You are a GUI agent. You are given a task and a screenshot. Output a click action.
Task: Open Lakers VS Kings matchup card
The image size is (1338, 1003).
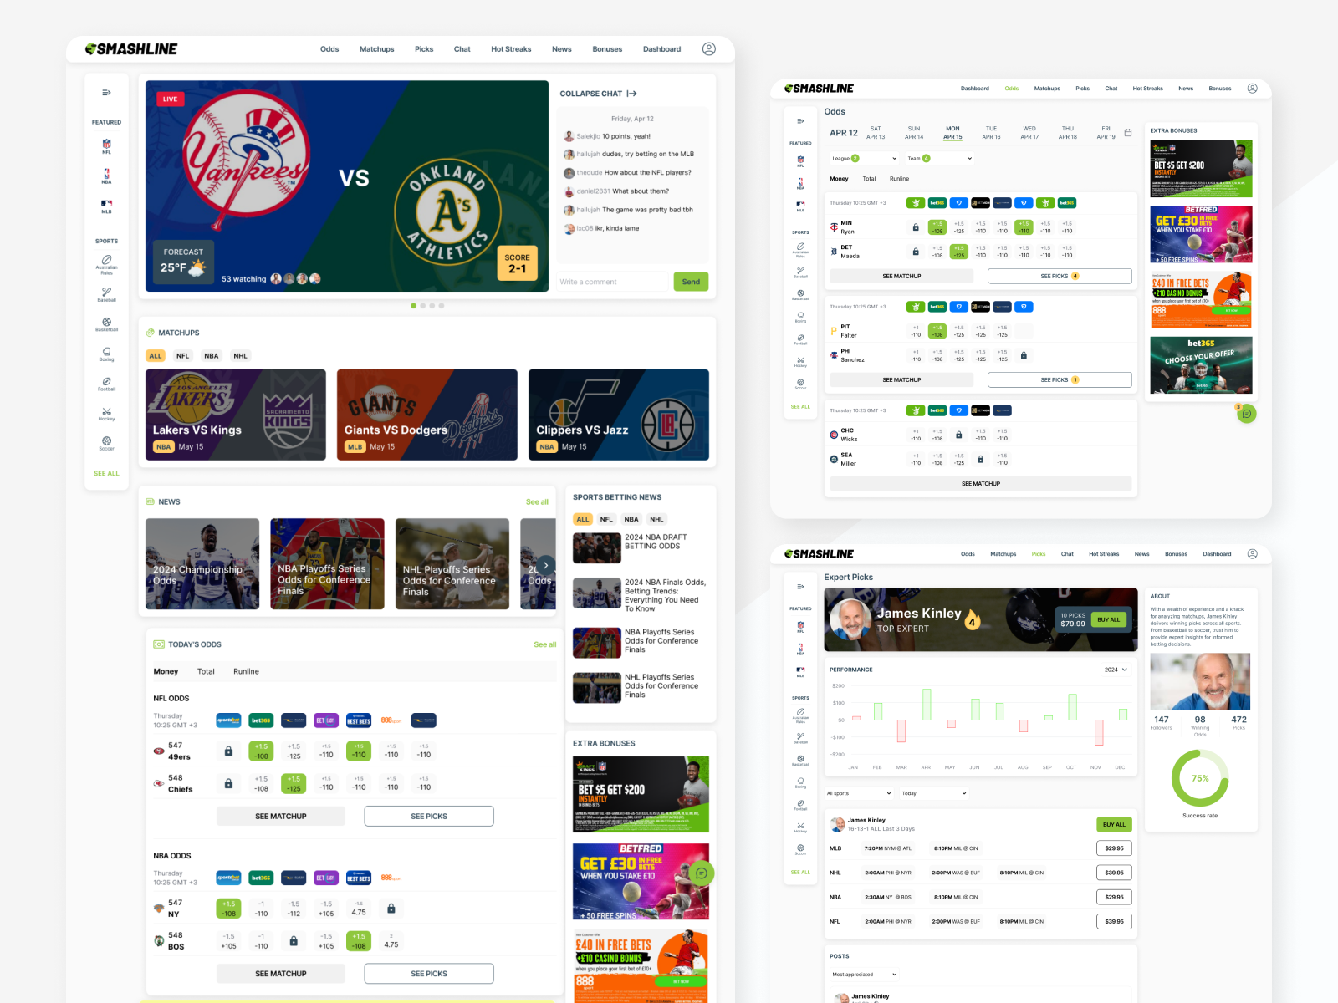coord(236,415)
